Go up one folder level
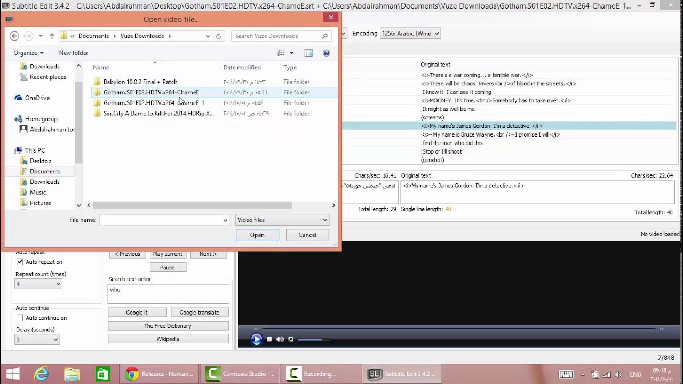 (52, 36)
